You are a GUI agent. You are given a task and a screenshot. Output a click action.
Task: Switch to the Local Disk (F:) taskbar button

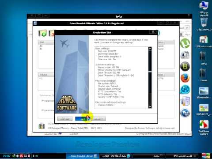click(x=182, y=156)
